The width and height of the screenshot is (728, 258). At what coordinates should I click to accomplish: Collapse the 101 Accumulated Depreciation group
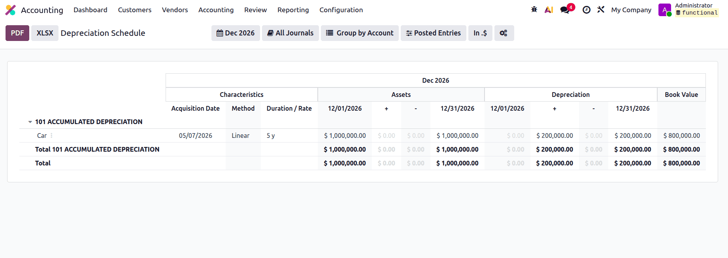pyautogui.click(x=30, y=122)
